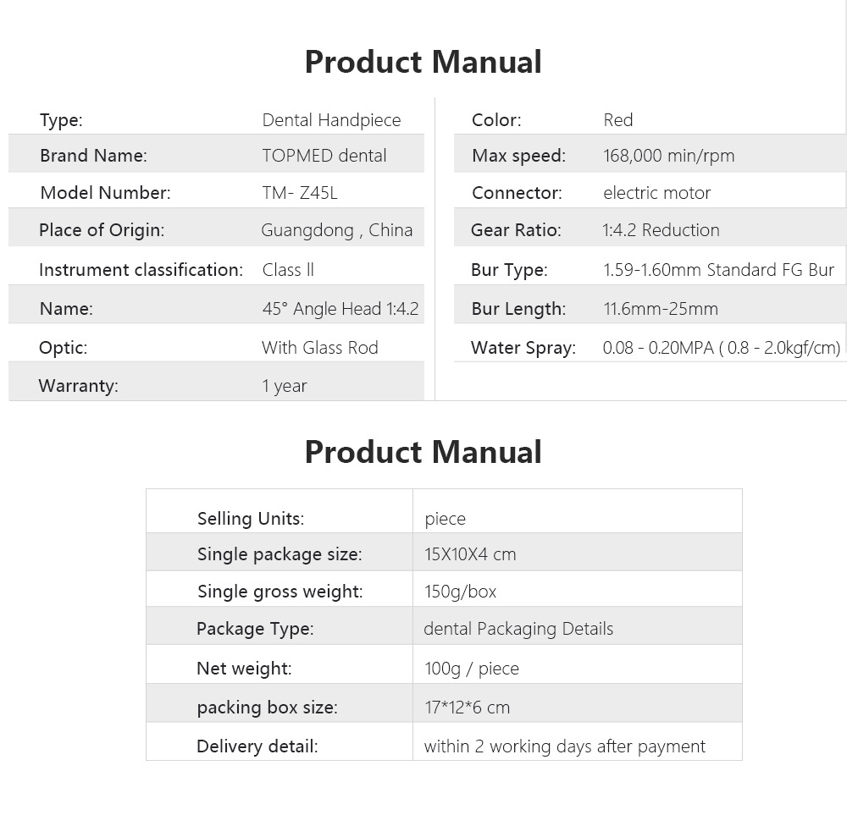Select the TOPMED dental brand name value
847x837 pixels.
pos(324,156)
